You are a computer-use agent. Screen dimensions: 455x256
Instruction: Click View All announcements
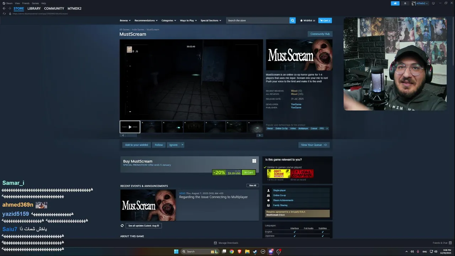252,186
